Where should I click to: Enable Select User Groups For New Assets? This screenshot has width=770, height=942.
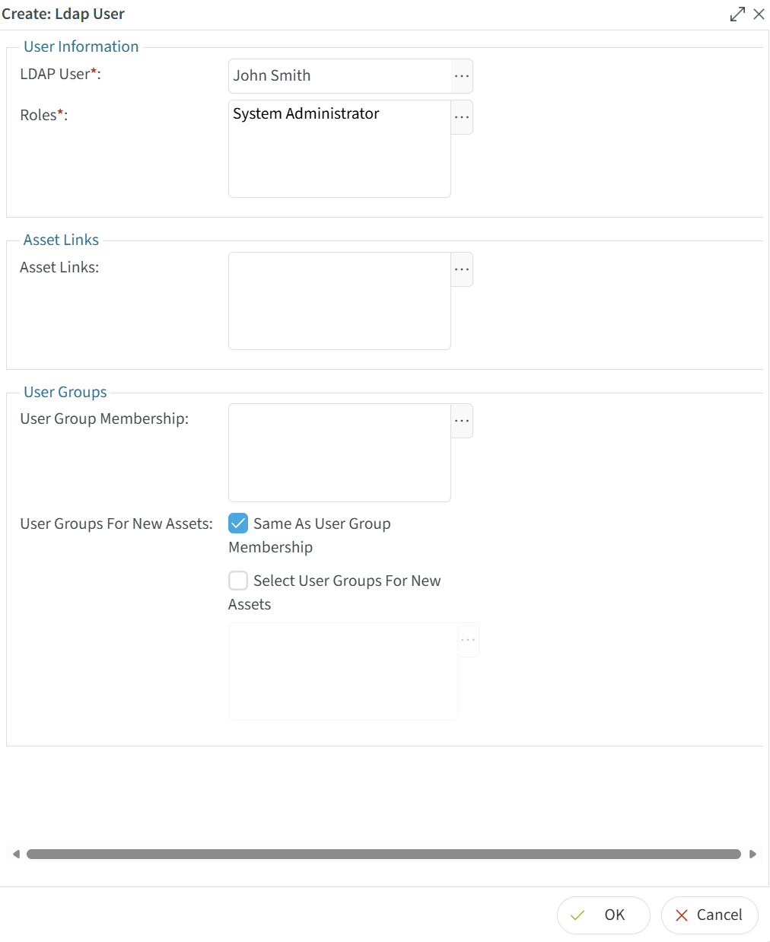coord(238,580)
